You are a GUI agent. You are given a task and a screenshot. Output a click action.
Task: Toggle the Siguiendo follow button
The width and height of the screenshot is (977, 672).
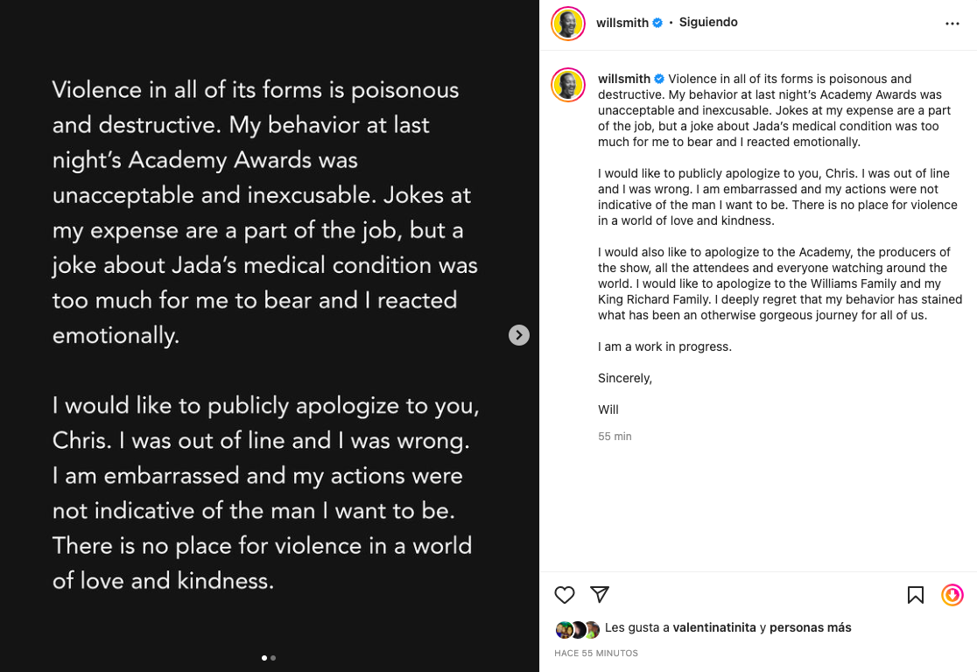point(708,23)
